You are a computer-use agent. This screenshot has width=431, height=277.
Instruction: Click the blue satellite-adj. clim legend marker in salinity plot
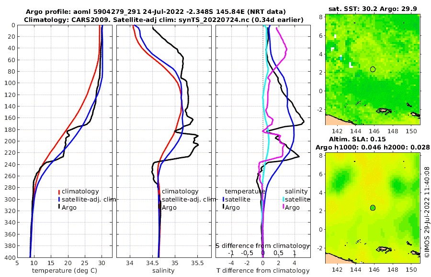tap(159, 199)
